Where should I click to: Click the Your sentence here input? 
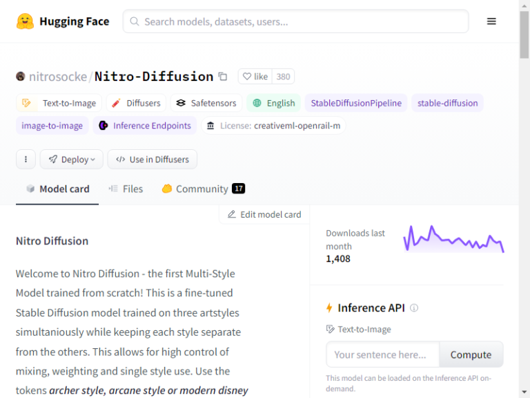(x=382, y=354)
